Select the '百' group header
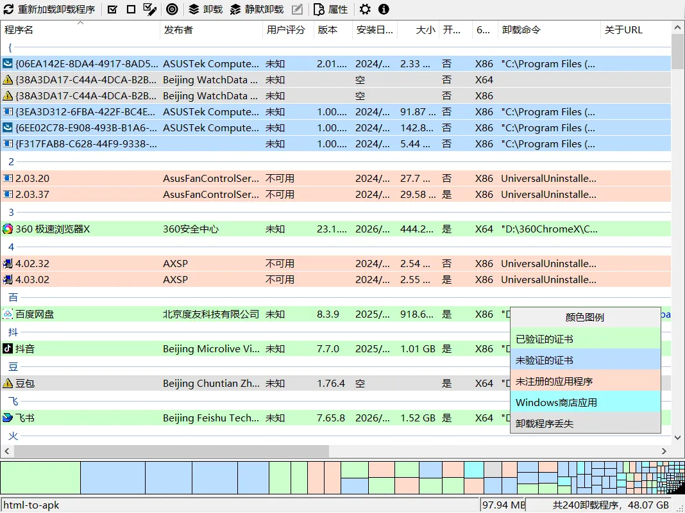This screenshot has width=685, height=513. tap(13, 298)
